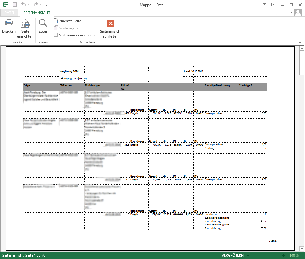This screenshot has width=305, height=259.
Task: Open ribbon display options button
Action: (x=273, y=5)
